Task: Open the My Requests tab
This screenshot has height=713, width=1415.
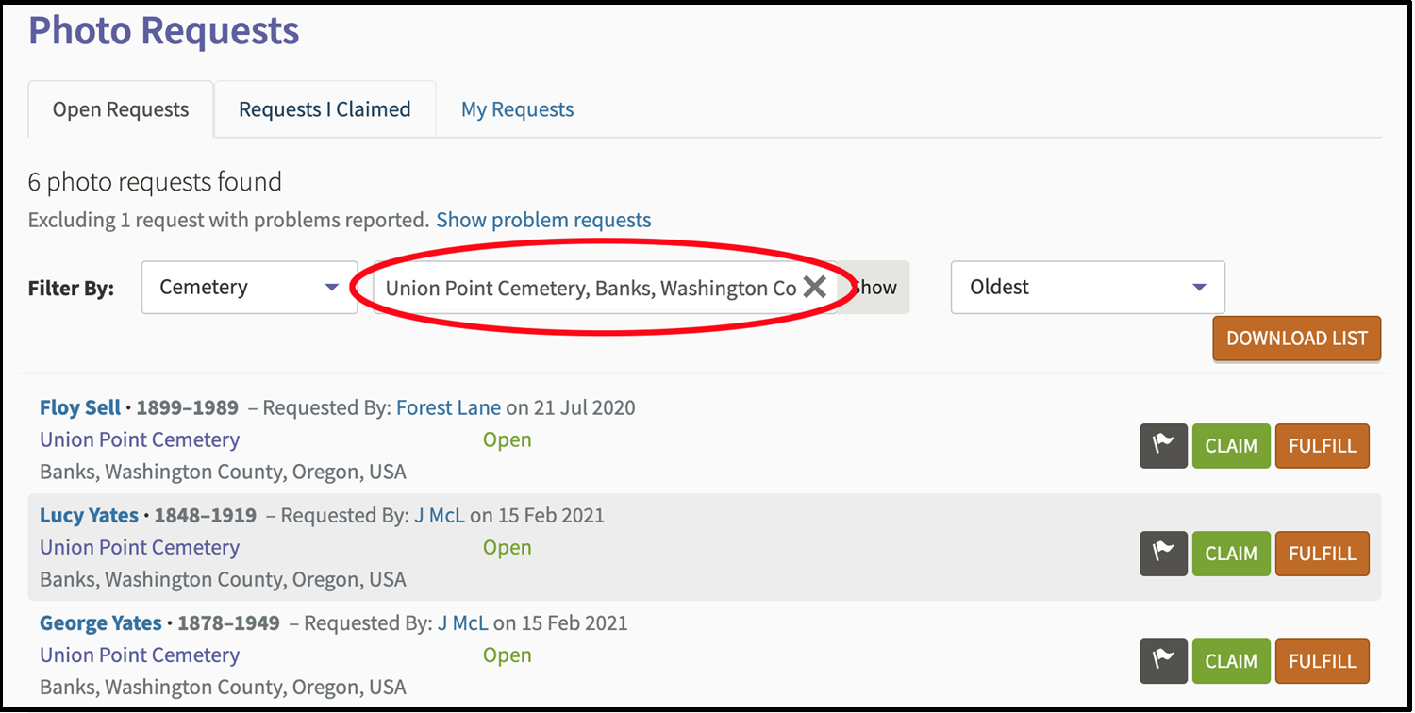Action: [x=517, y=109]
